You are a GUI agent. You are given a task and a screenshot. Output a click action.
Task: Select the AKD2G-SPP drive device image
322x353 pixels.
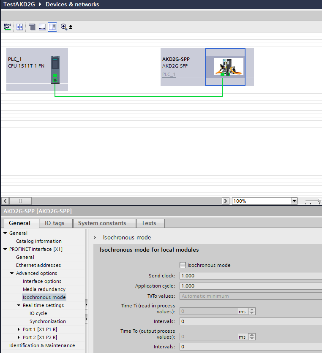[x=229, y=67]
